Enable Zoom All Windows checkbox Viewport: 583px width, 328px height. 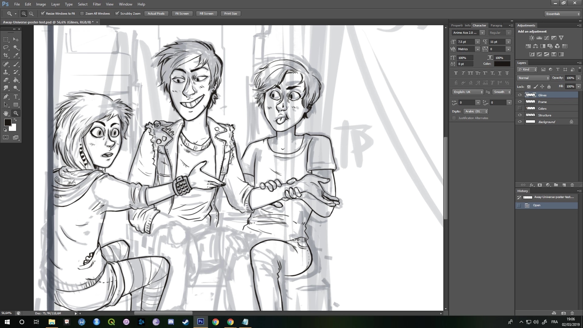point(82,14)
